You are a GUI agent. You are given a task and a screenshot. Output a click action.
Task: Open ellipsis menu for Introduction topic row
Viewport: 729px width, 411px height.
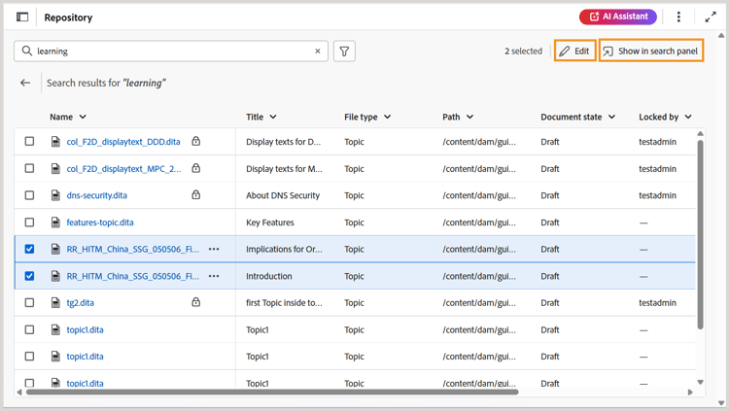coord(214,276)
